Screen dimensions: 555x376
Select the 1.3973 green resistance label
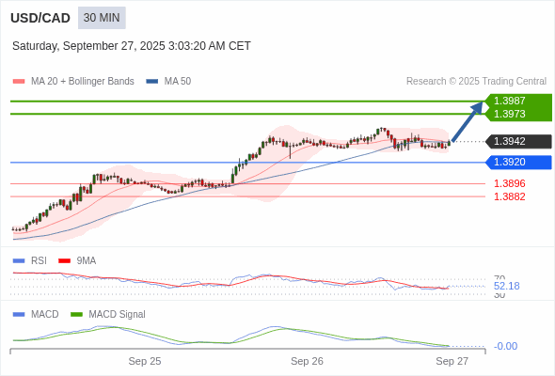point(510,114)
